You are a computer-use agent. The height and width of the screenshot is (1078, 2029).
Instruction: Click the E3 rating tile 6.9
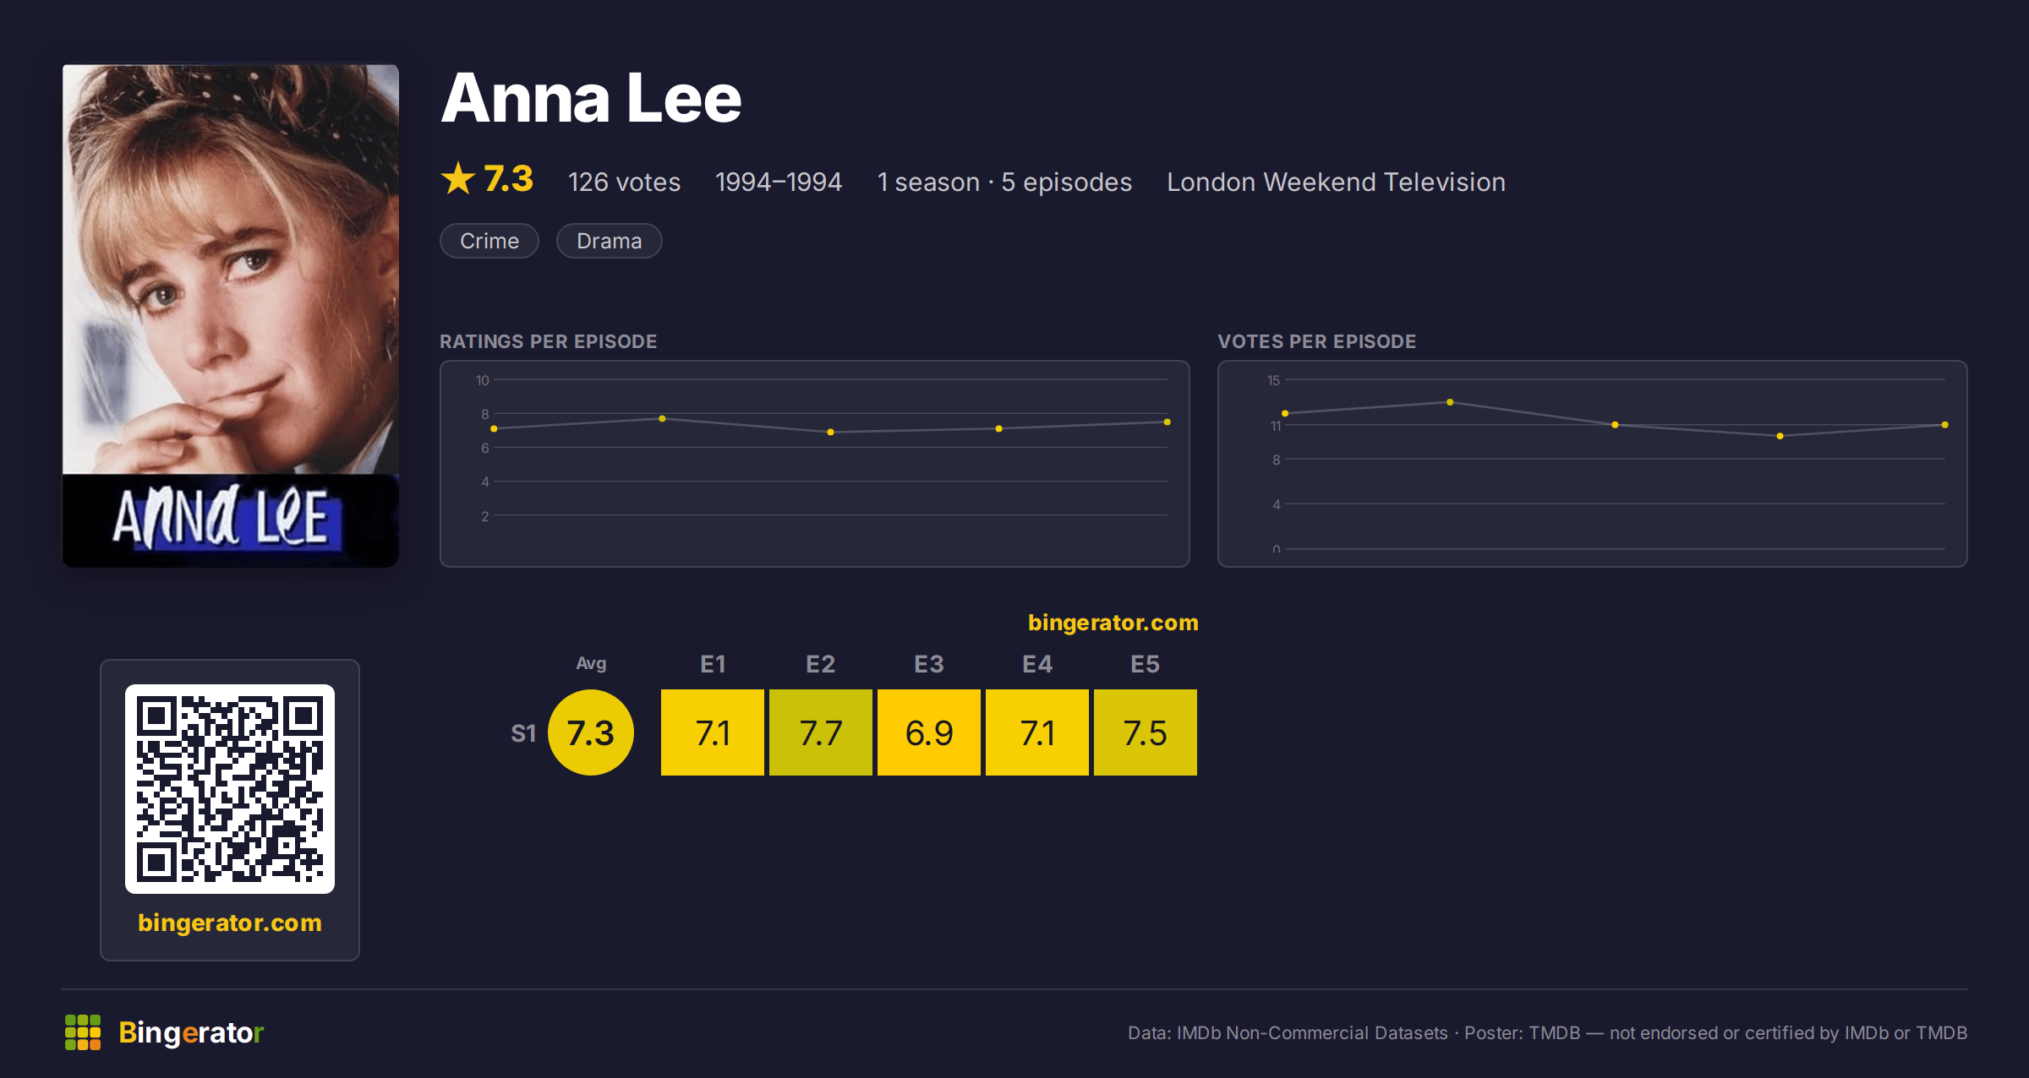coord(929,732)
